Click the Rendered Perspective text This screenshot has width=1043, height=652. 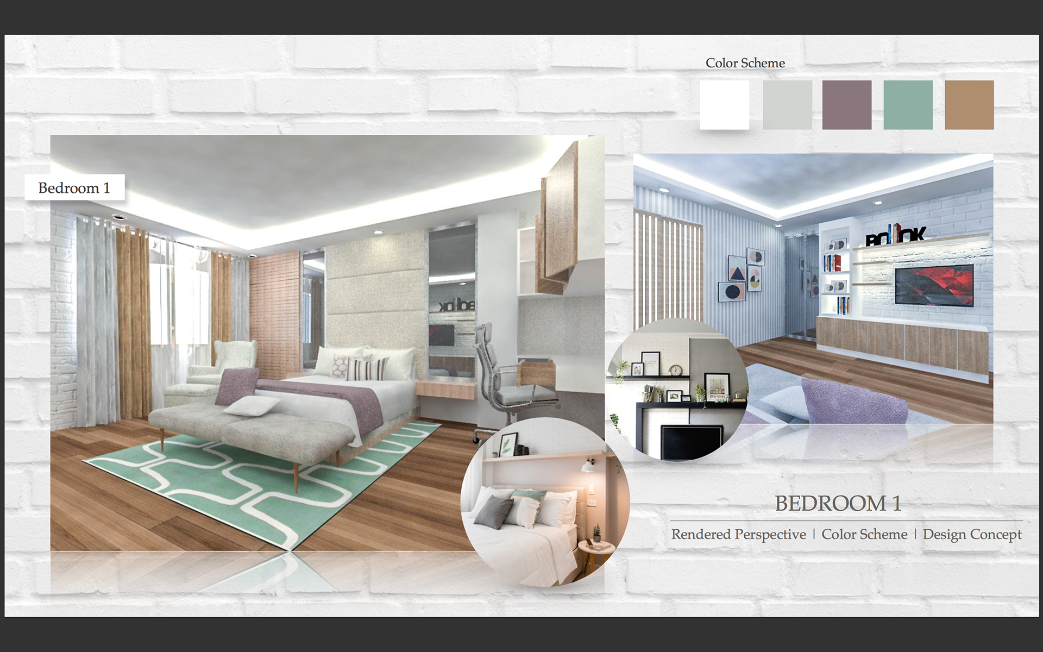tap(738, 535)
